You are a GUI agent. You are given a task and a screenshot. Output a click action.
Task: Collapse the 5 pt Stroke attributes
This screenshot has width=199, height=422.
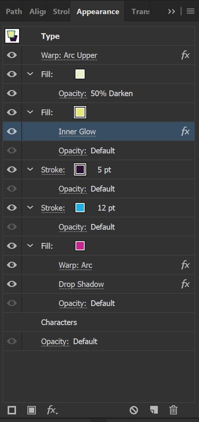30,169
